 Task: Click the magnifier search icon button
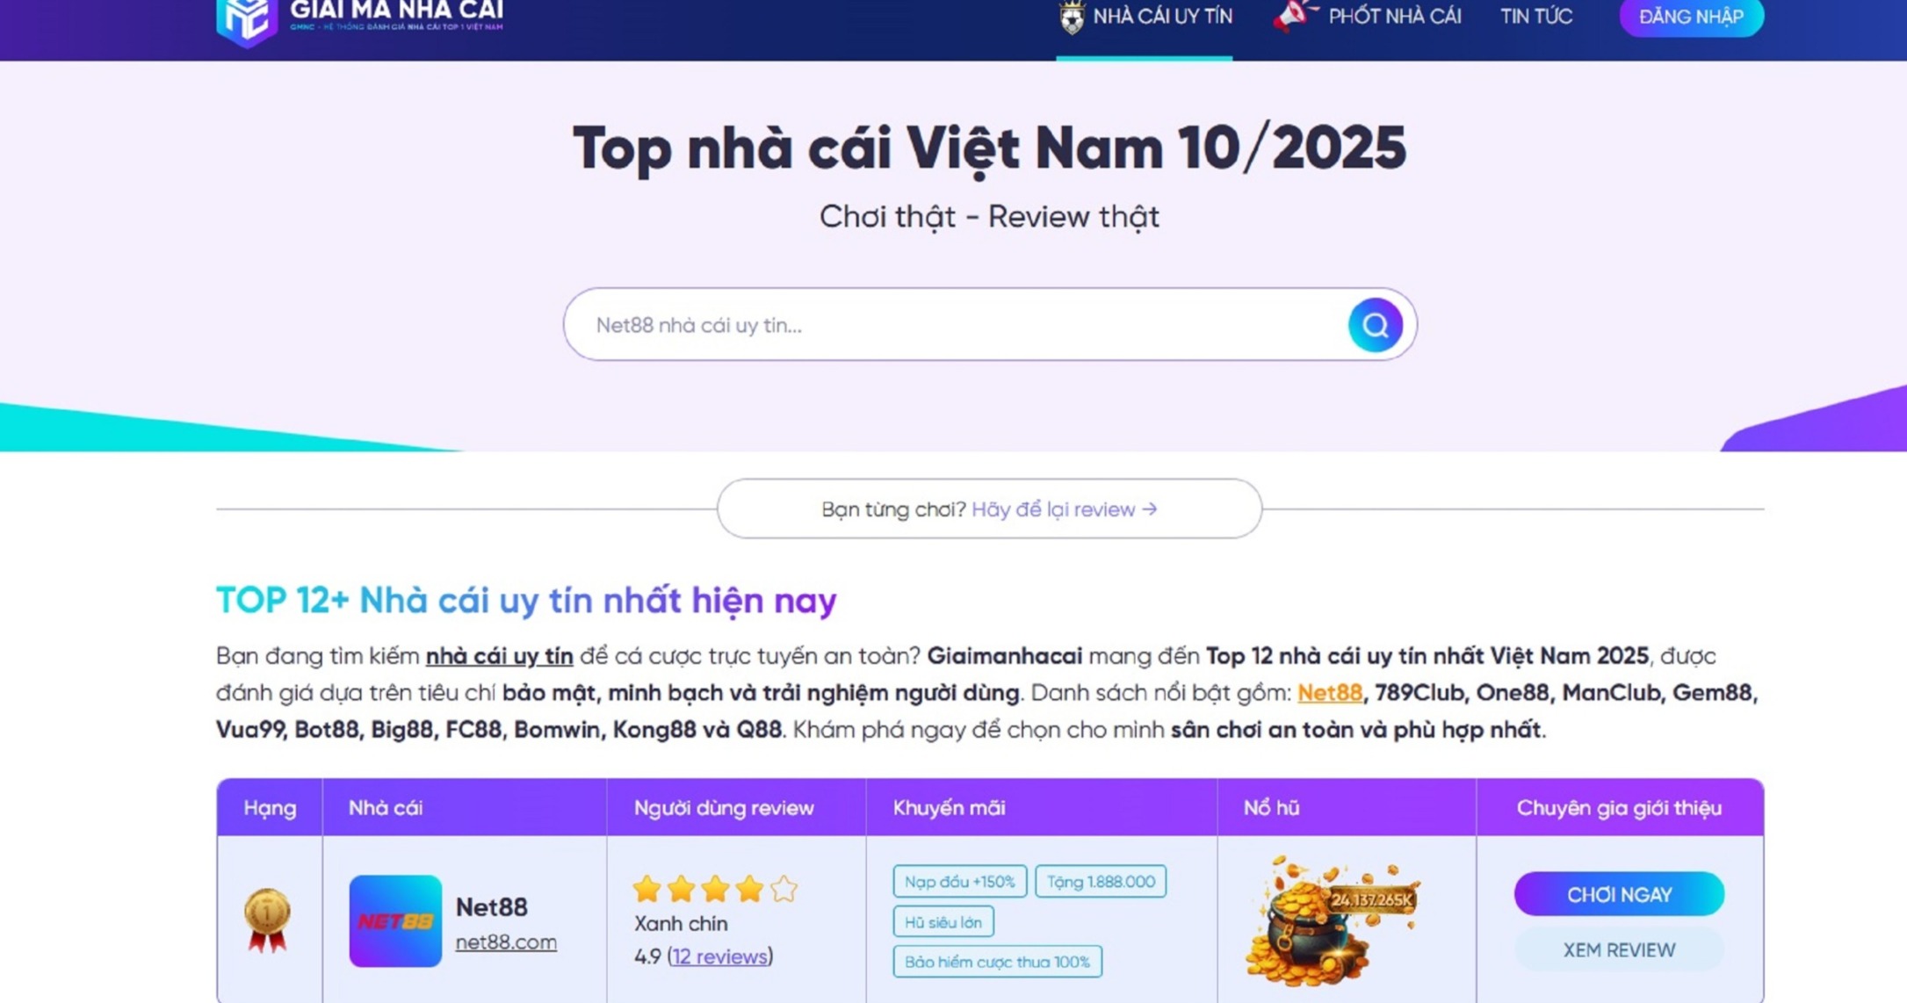pyautogui.click(x=1375, y=325)
